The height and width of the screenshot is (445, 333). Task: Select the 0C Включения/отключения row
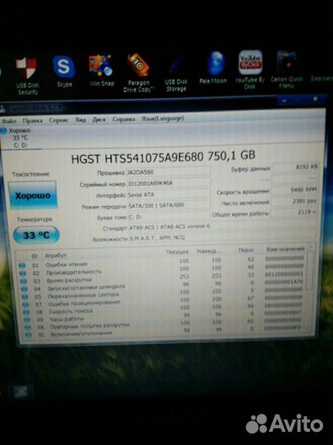tap(165, 332)
